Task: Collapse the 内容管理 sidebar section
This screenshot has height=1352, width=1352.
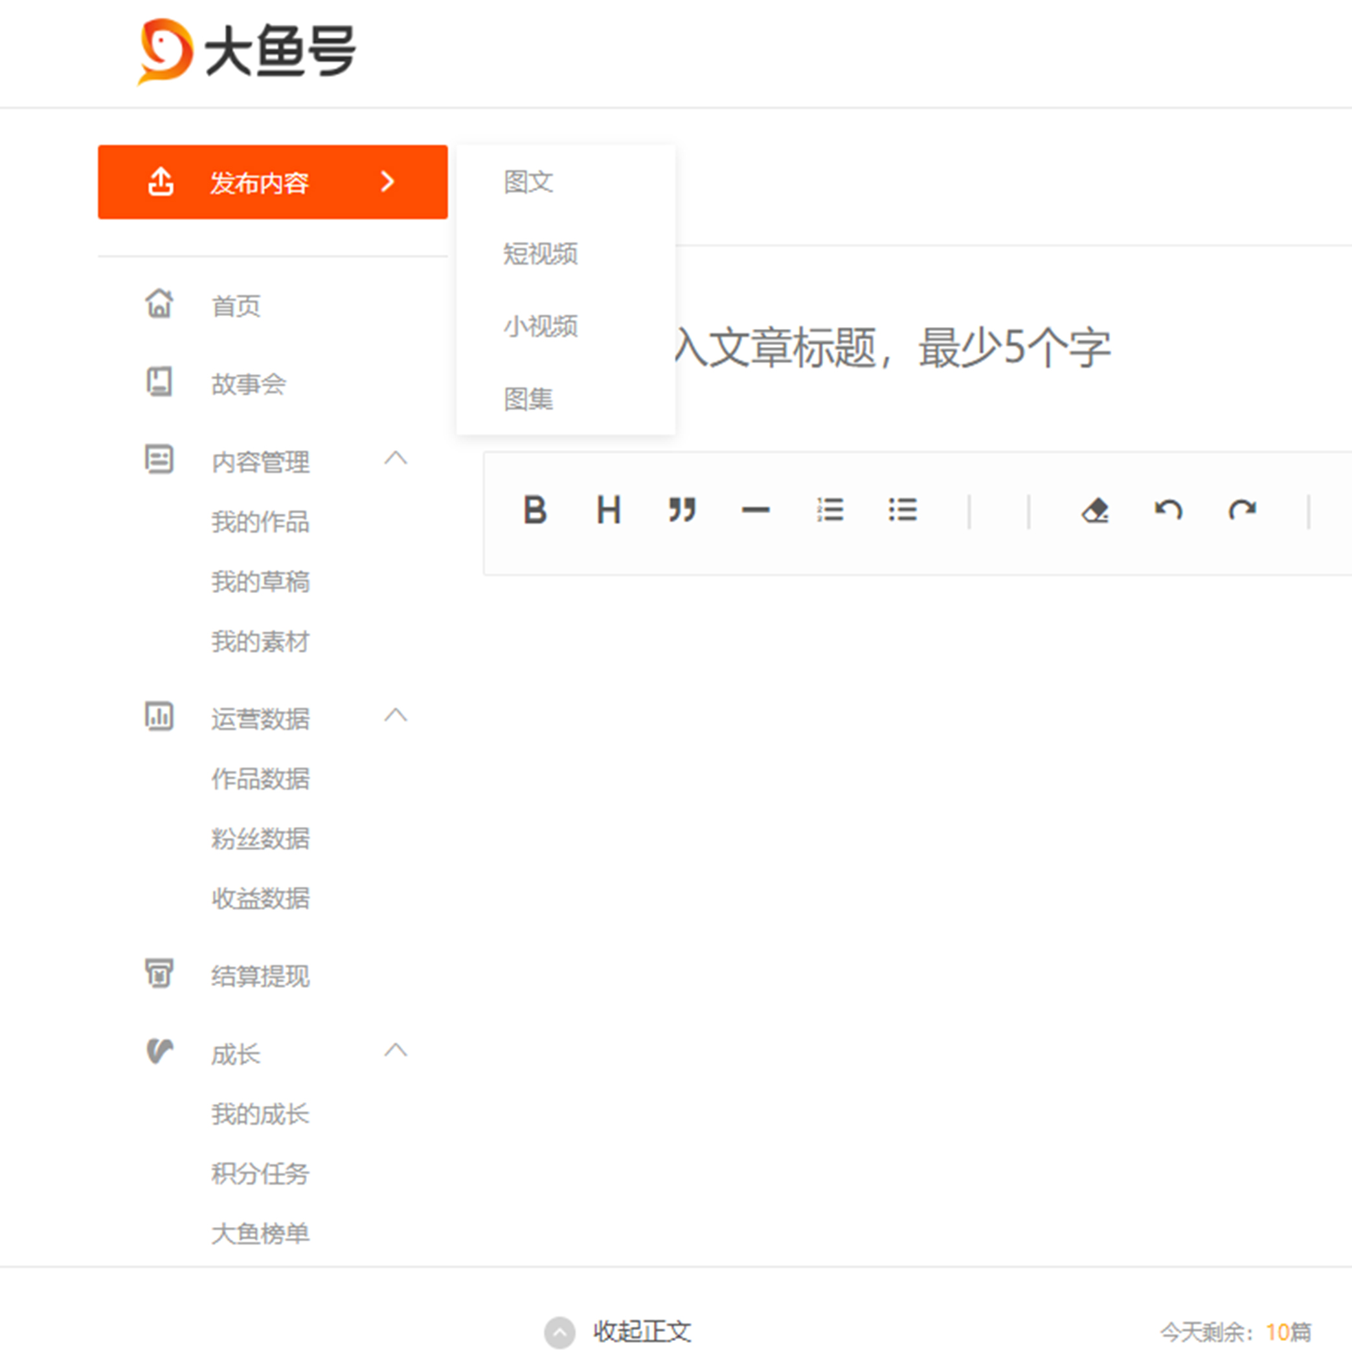Action: pos(396,459)
